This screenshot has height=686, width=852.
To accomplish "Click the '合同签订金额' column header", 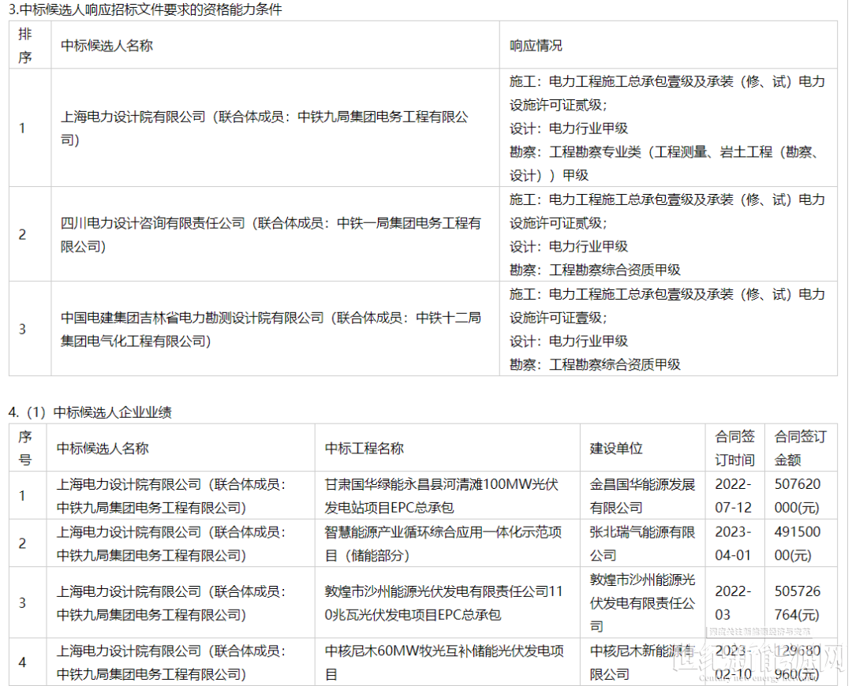I will [x=801, y=448].
